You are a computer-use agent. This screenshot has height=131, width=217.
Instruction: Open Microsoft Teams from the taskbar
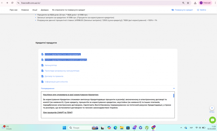[134, 128]
